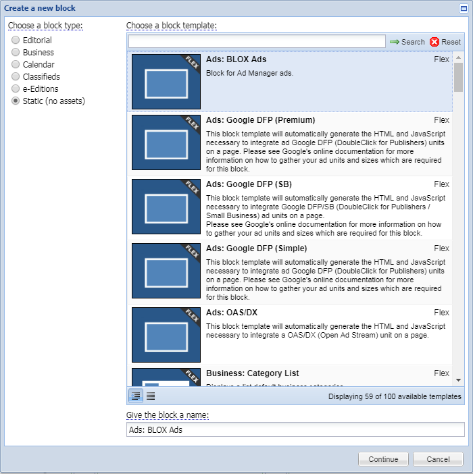Click the red Reset icon

pos(434,42)
